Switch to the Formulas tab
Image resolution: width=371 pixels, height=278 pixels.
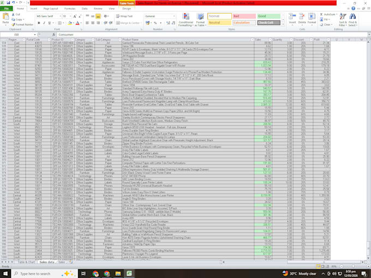pyautogui.click(x=70, y=9)
